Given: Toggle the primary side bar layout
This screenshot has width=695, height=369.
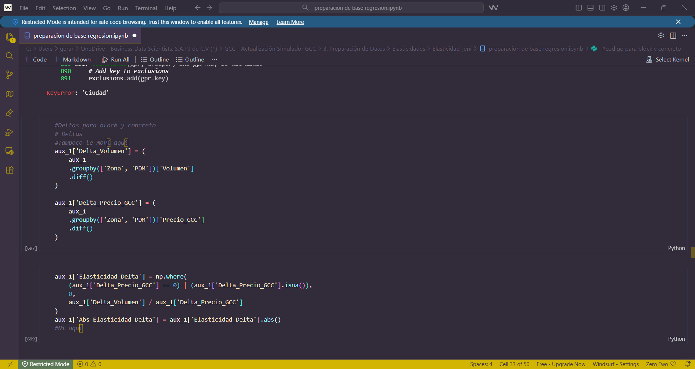Looking at the screenshot, I should pyautogui.click(x=579, y=8).
